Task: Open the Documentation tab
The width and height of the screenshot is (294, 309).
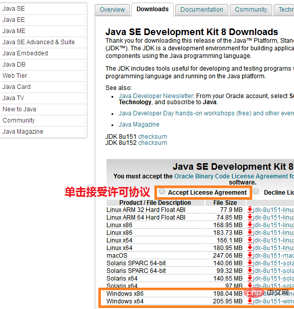Action: (202, 10)
